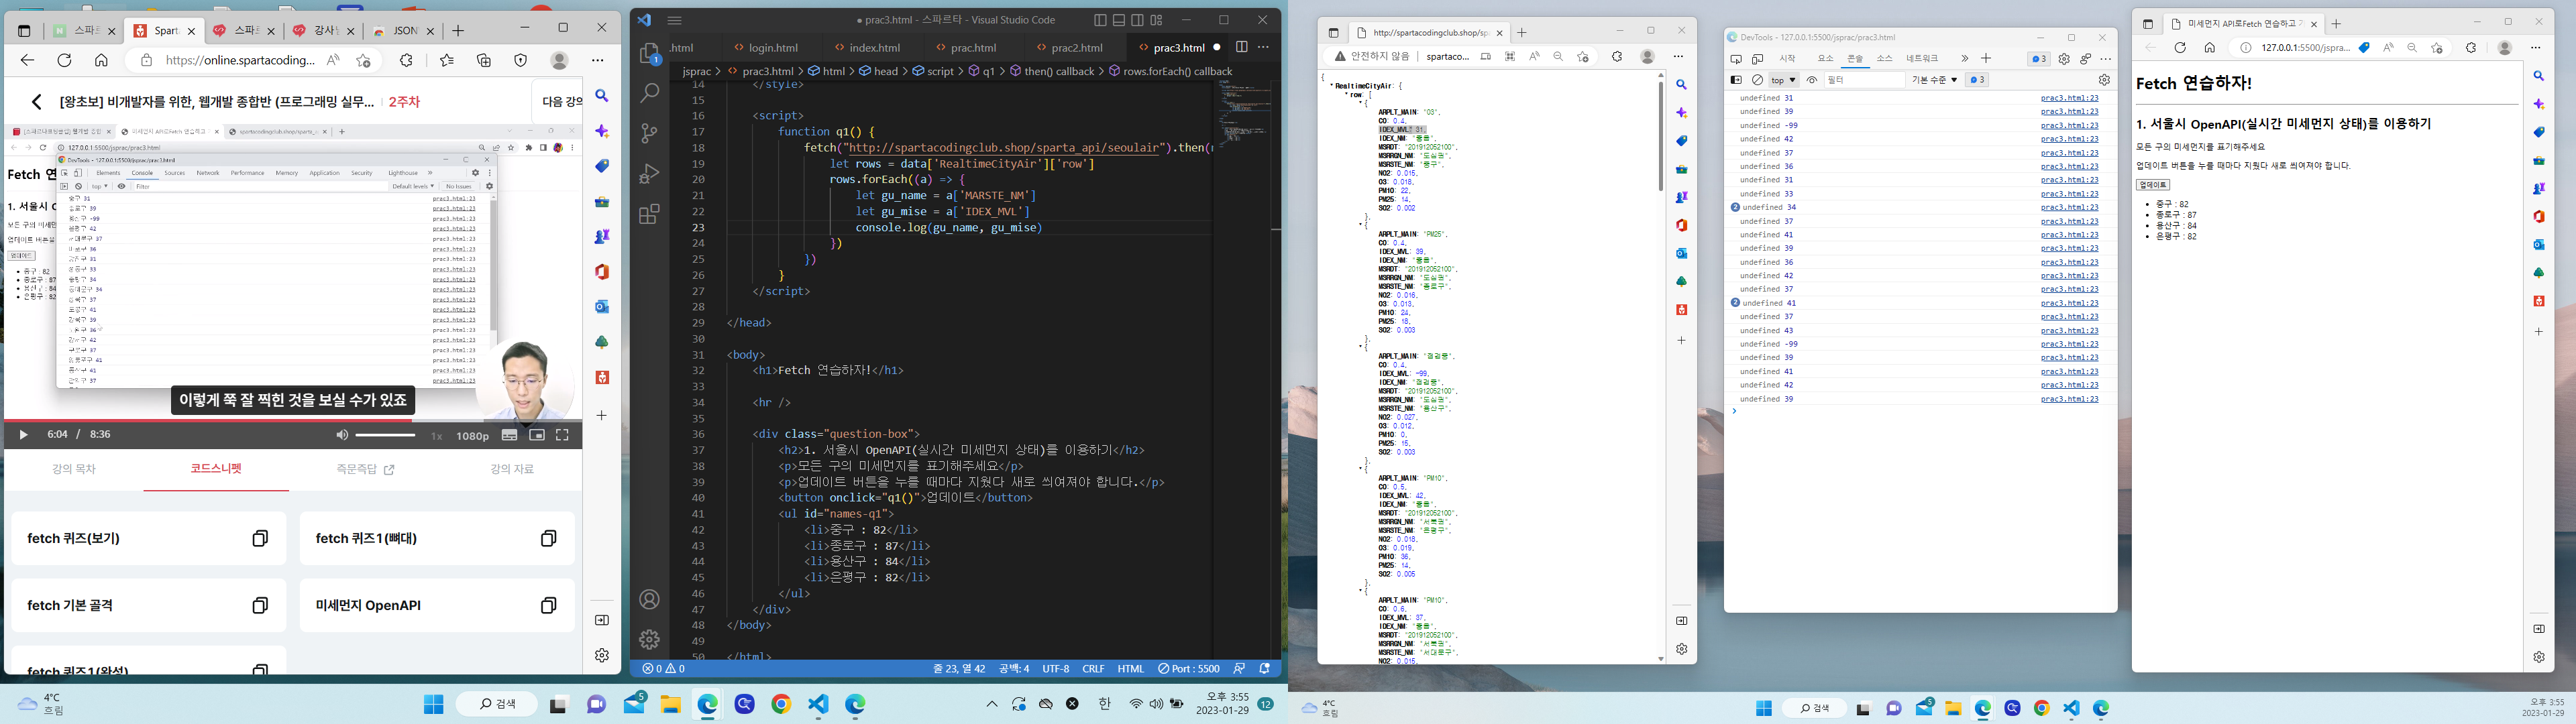Open the top context dropdown in DevTools

[1783, 80]
